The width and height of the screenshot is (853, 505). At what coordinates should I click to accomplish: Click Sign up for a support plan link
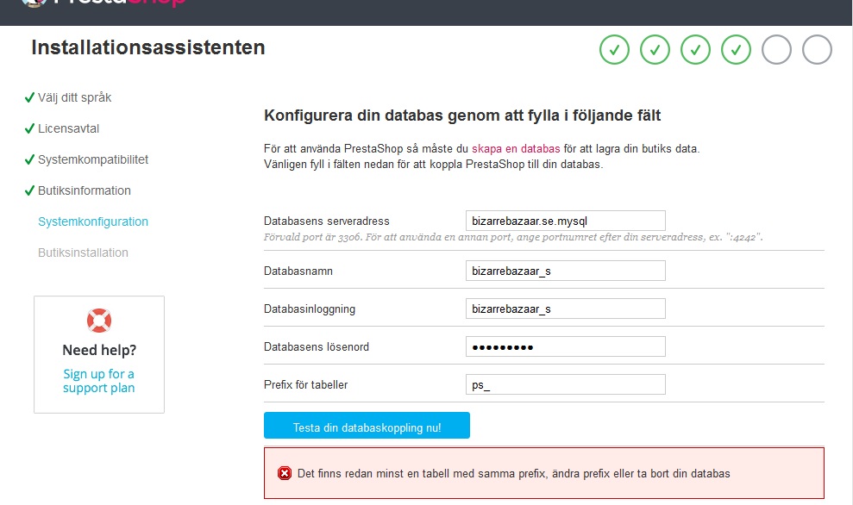tap(98, 381)
